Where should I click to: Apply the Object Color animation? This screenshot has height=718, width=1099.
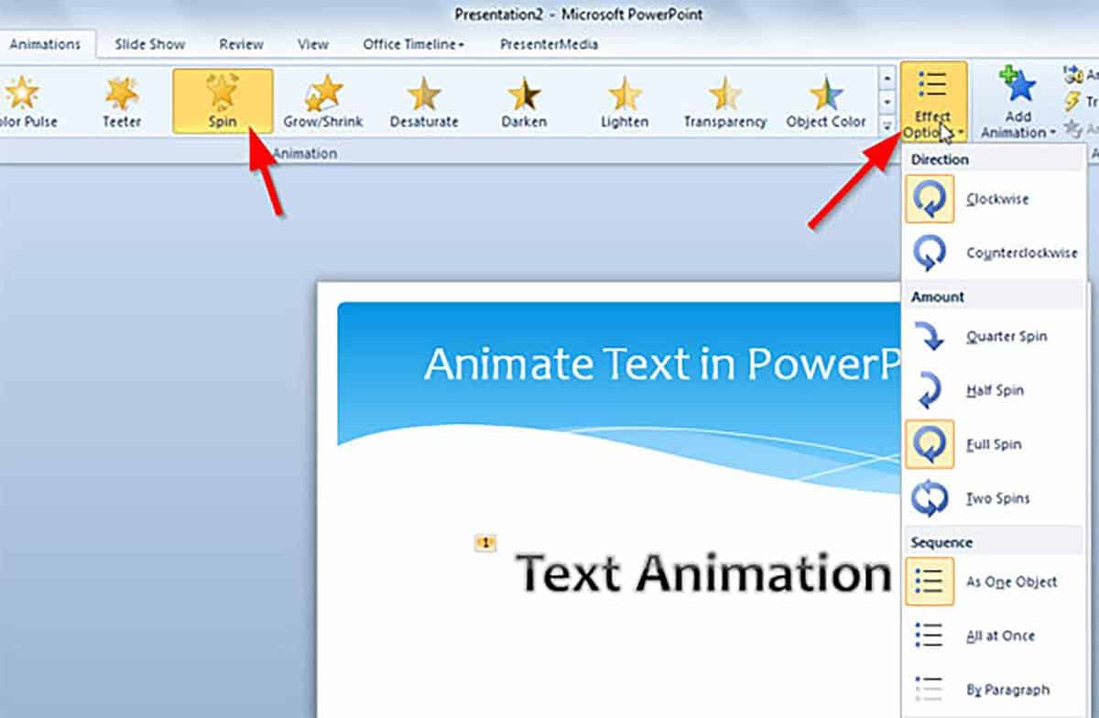[x=826, y=101]
